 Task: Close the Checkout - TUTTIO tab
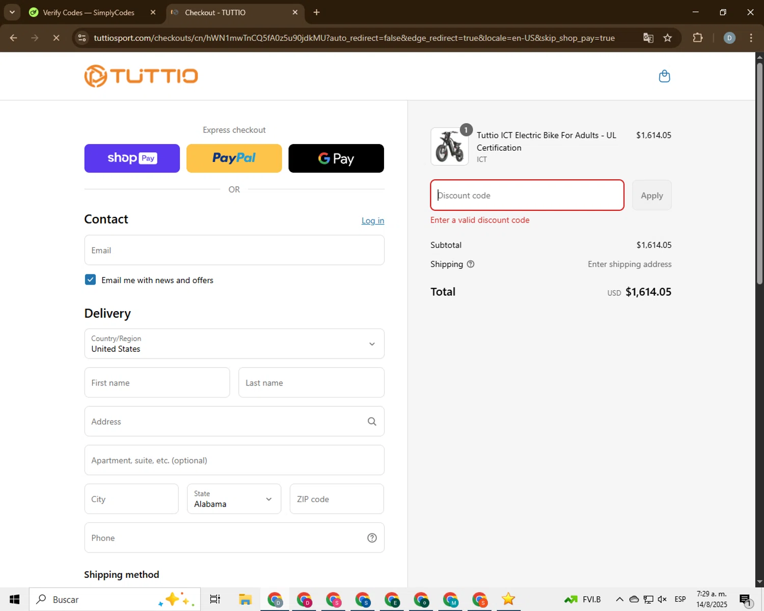(x=295, y=12)
